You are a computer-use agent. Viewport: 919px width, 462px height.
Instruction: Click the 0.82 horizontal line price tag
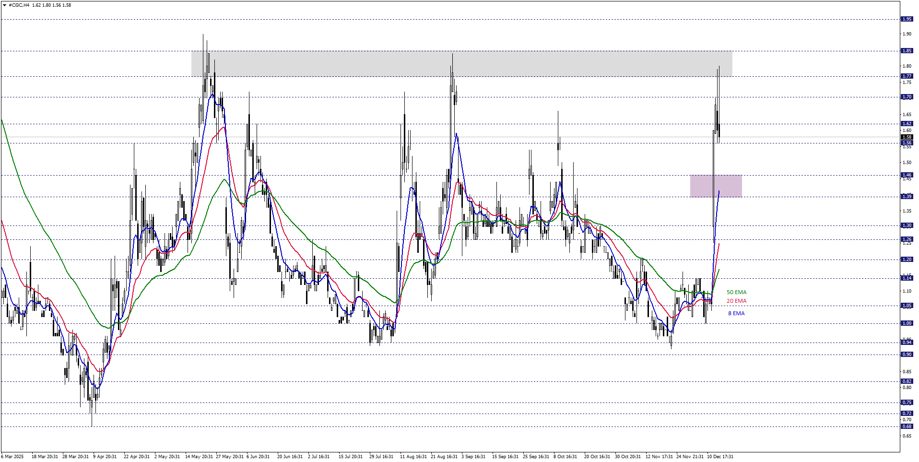(907, 381)
